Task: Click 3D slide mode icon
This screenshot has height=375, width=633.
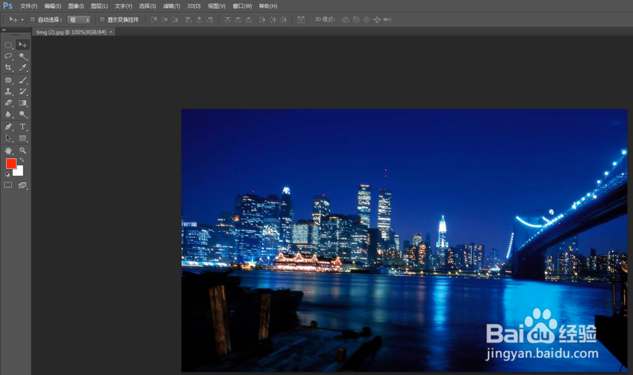Action: [377, 20]
